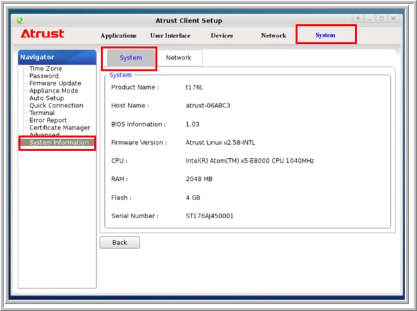Select Appliance Mode in Navigator

pos(53,91)
